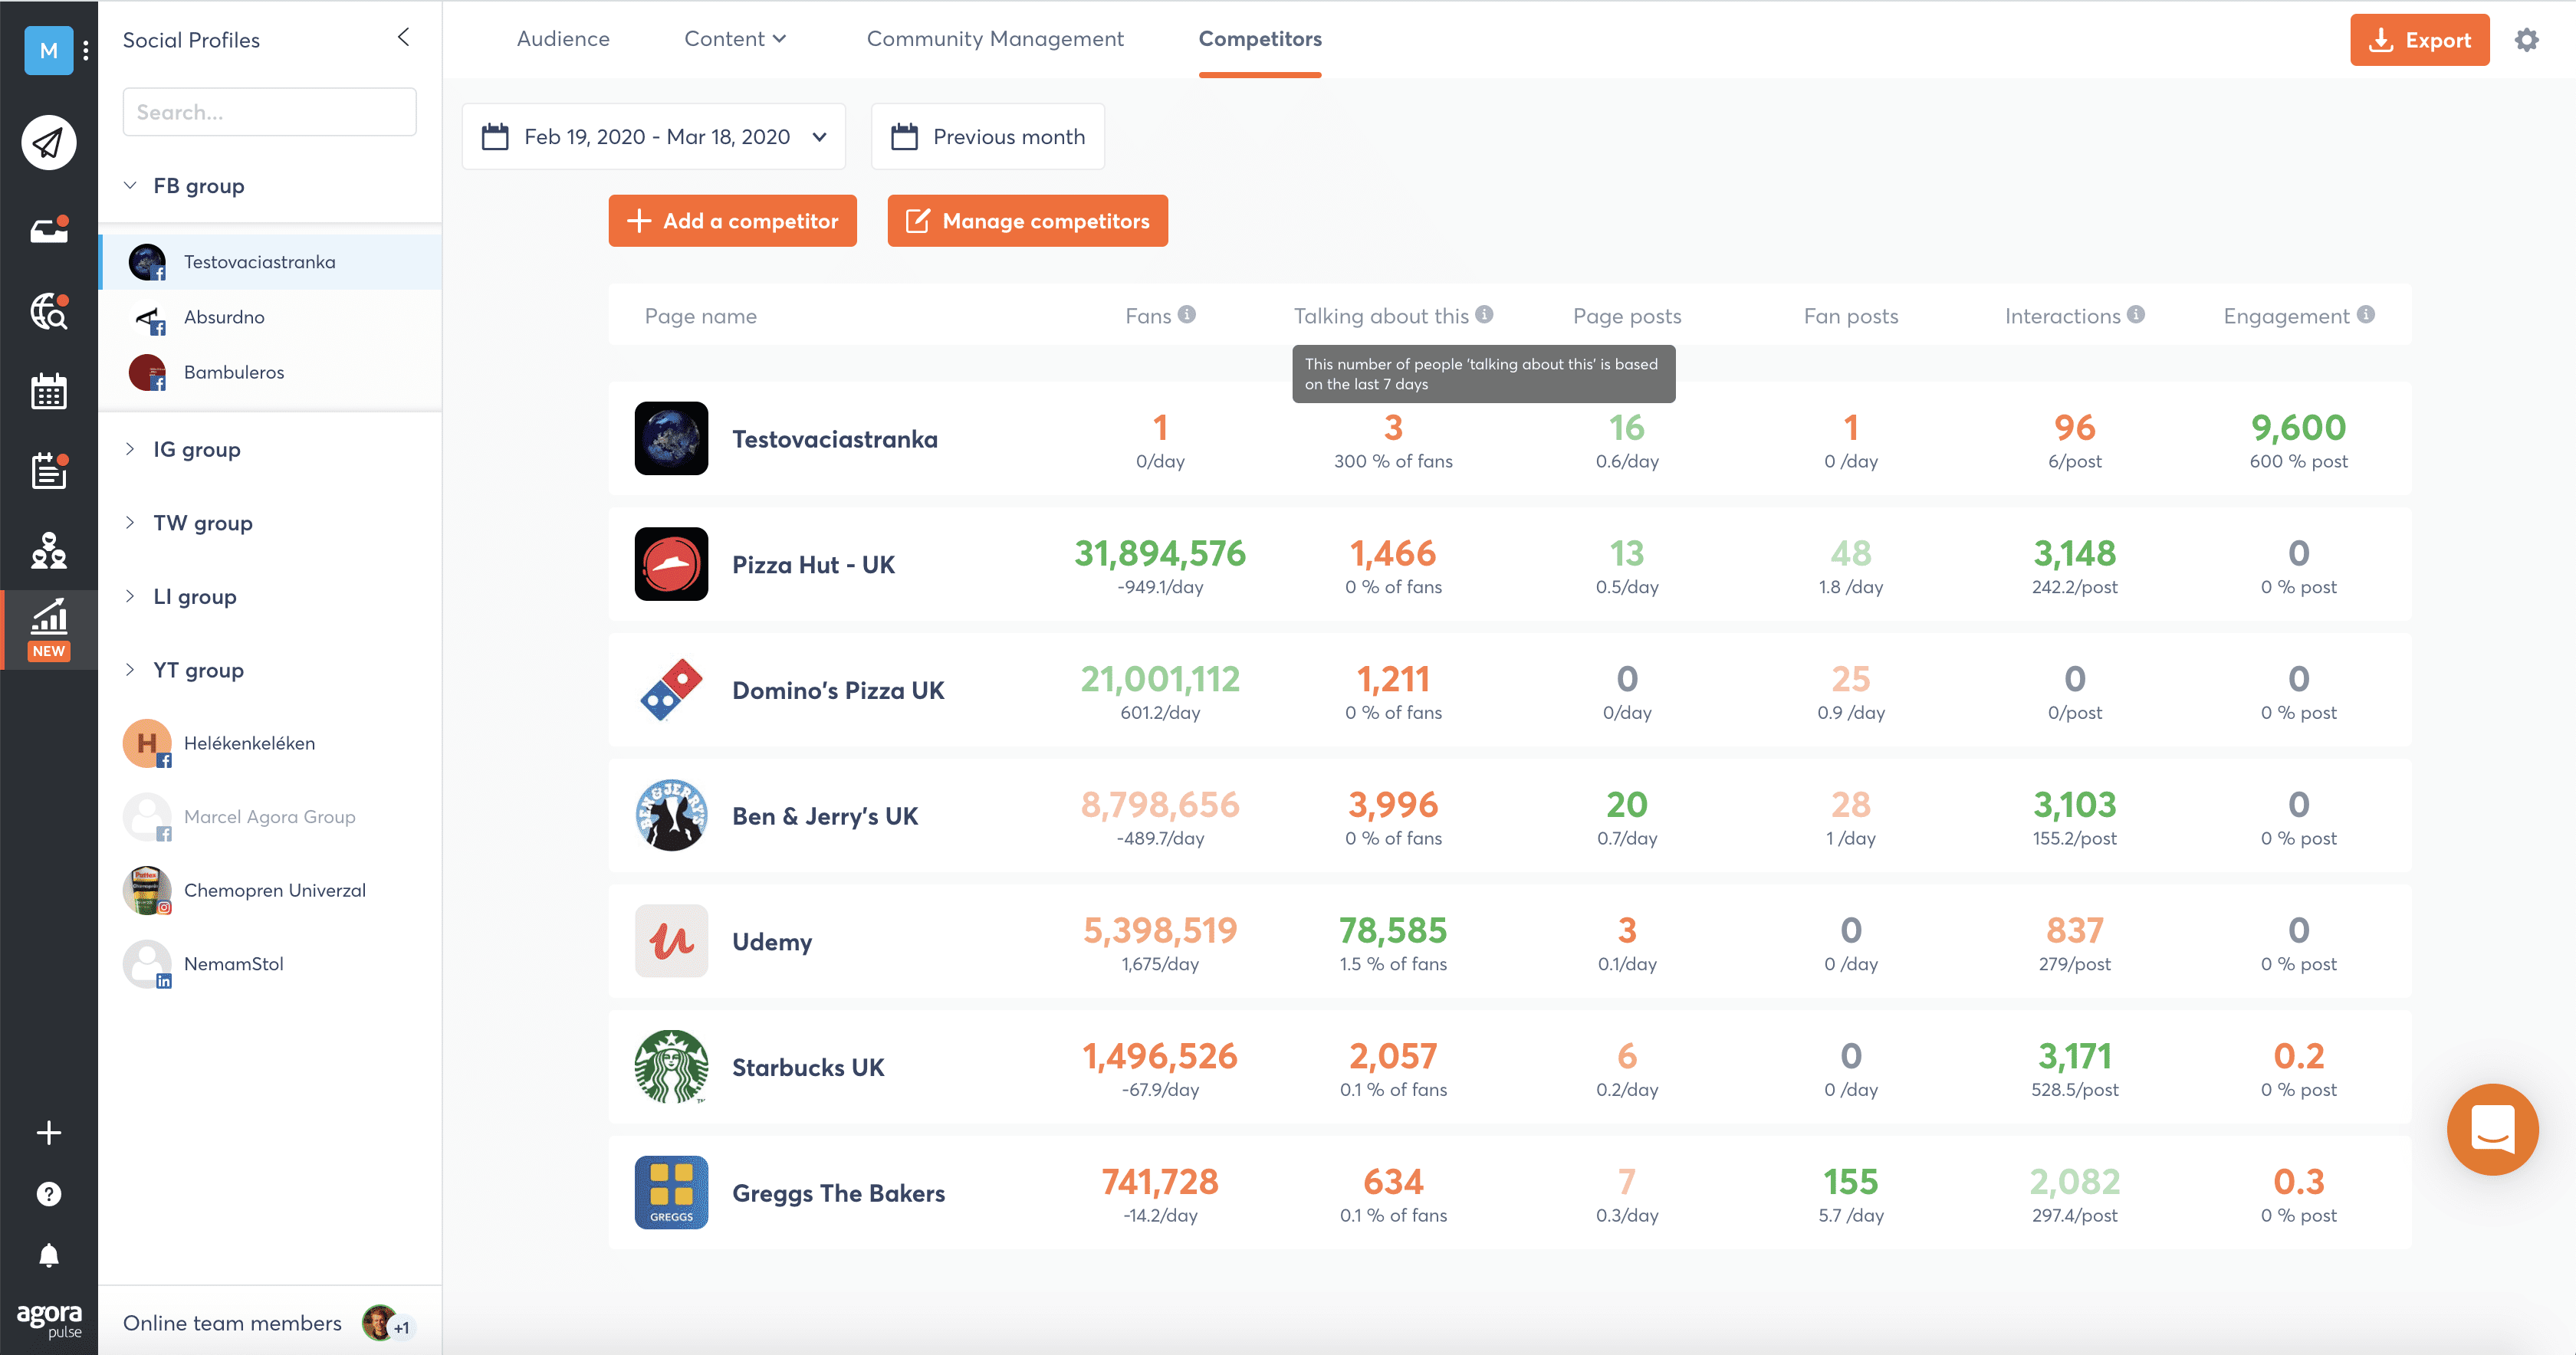This screenshot has height=1355, width=2576.
Task: Select the Bambuleros profile
Action: 270,372
